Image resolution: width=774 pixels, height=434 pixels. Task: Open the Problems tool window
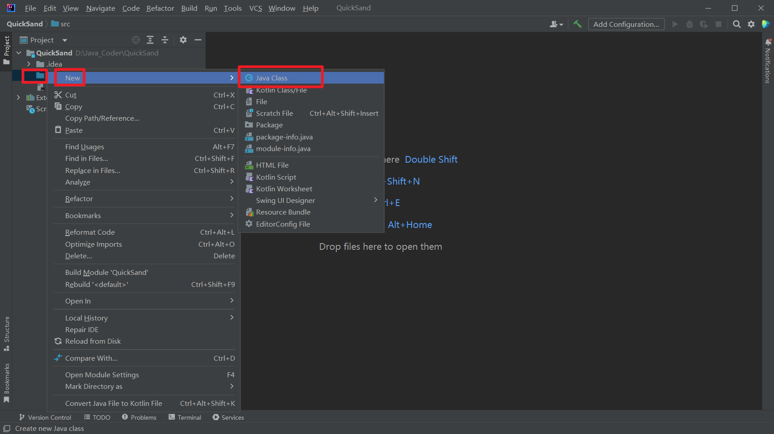point(139,417)
